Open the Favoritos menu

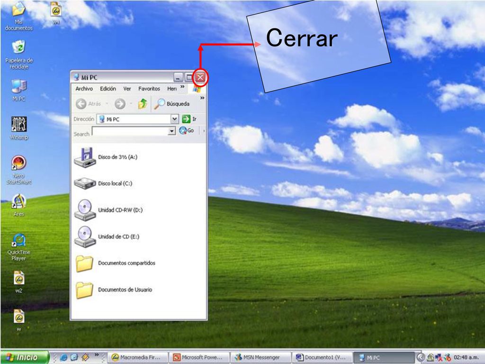[149, 89]
